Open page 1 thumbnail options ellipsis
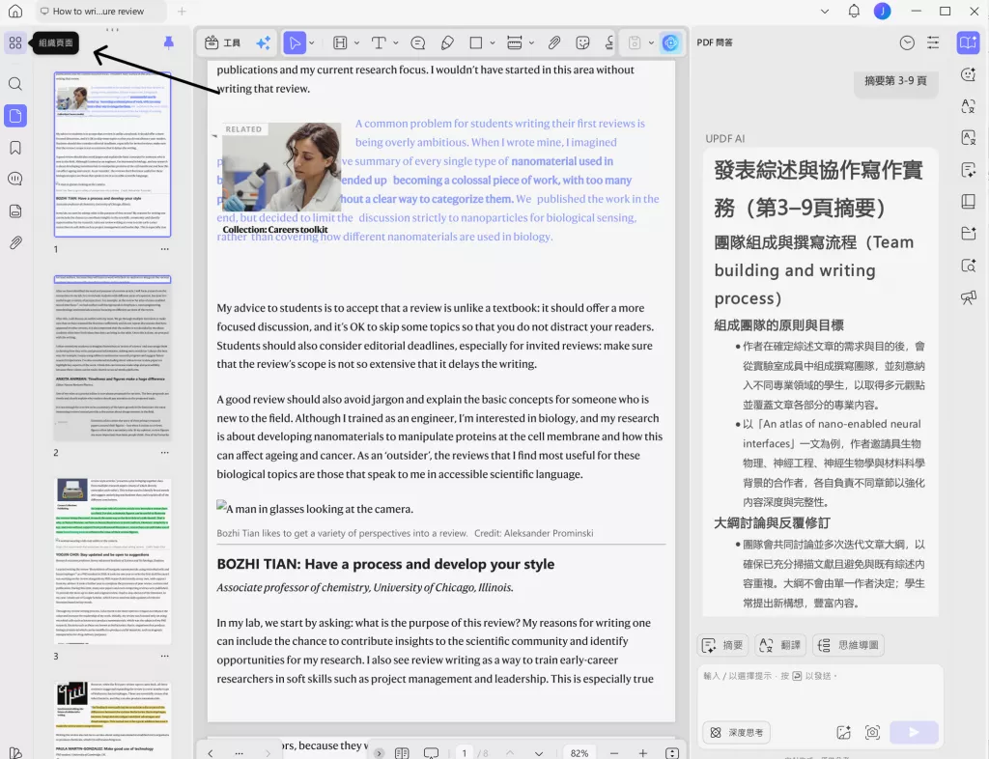Image resolution: width=989 pixels, height=759 pixels. click(x=164, y=249)
